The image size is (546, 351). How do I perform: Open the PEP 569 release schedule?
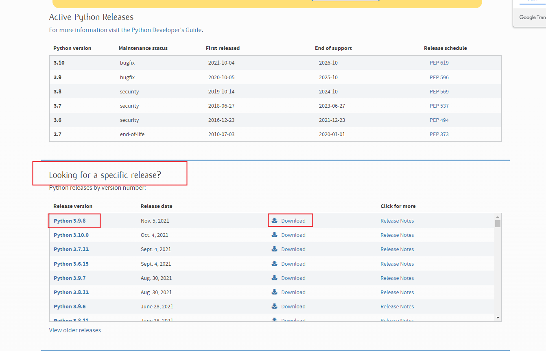(x=439, y=92)
